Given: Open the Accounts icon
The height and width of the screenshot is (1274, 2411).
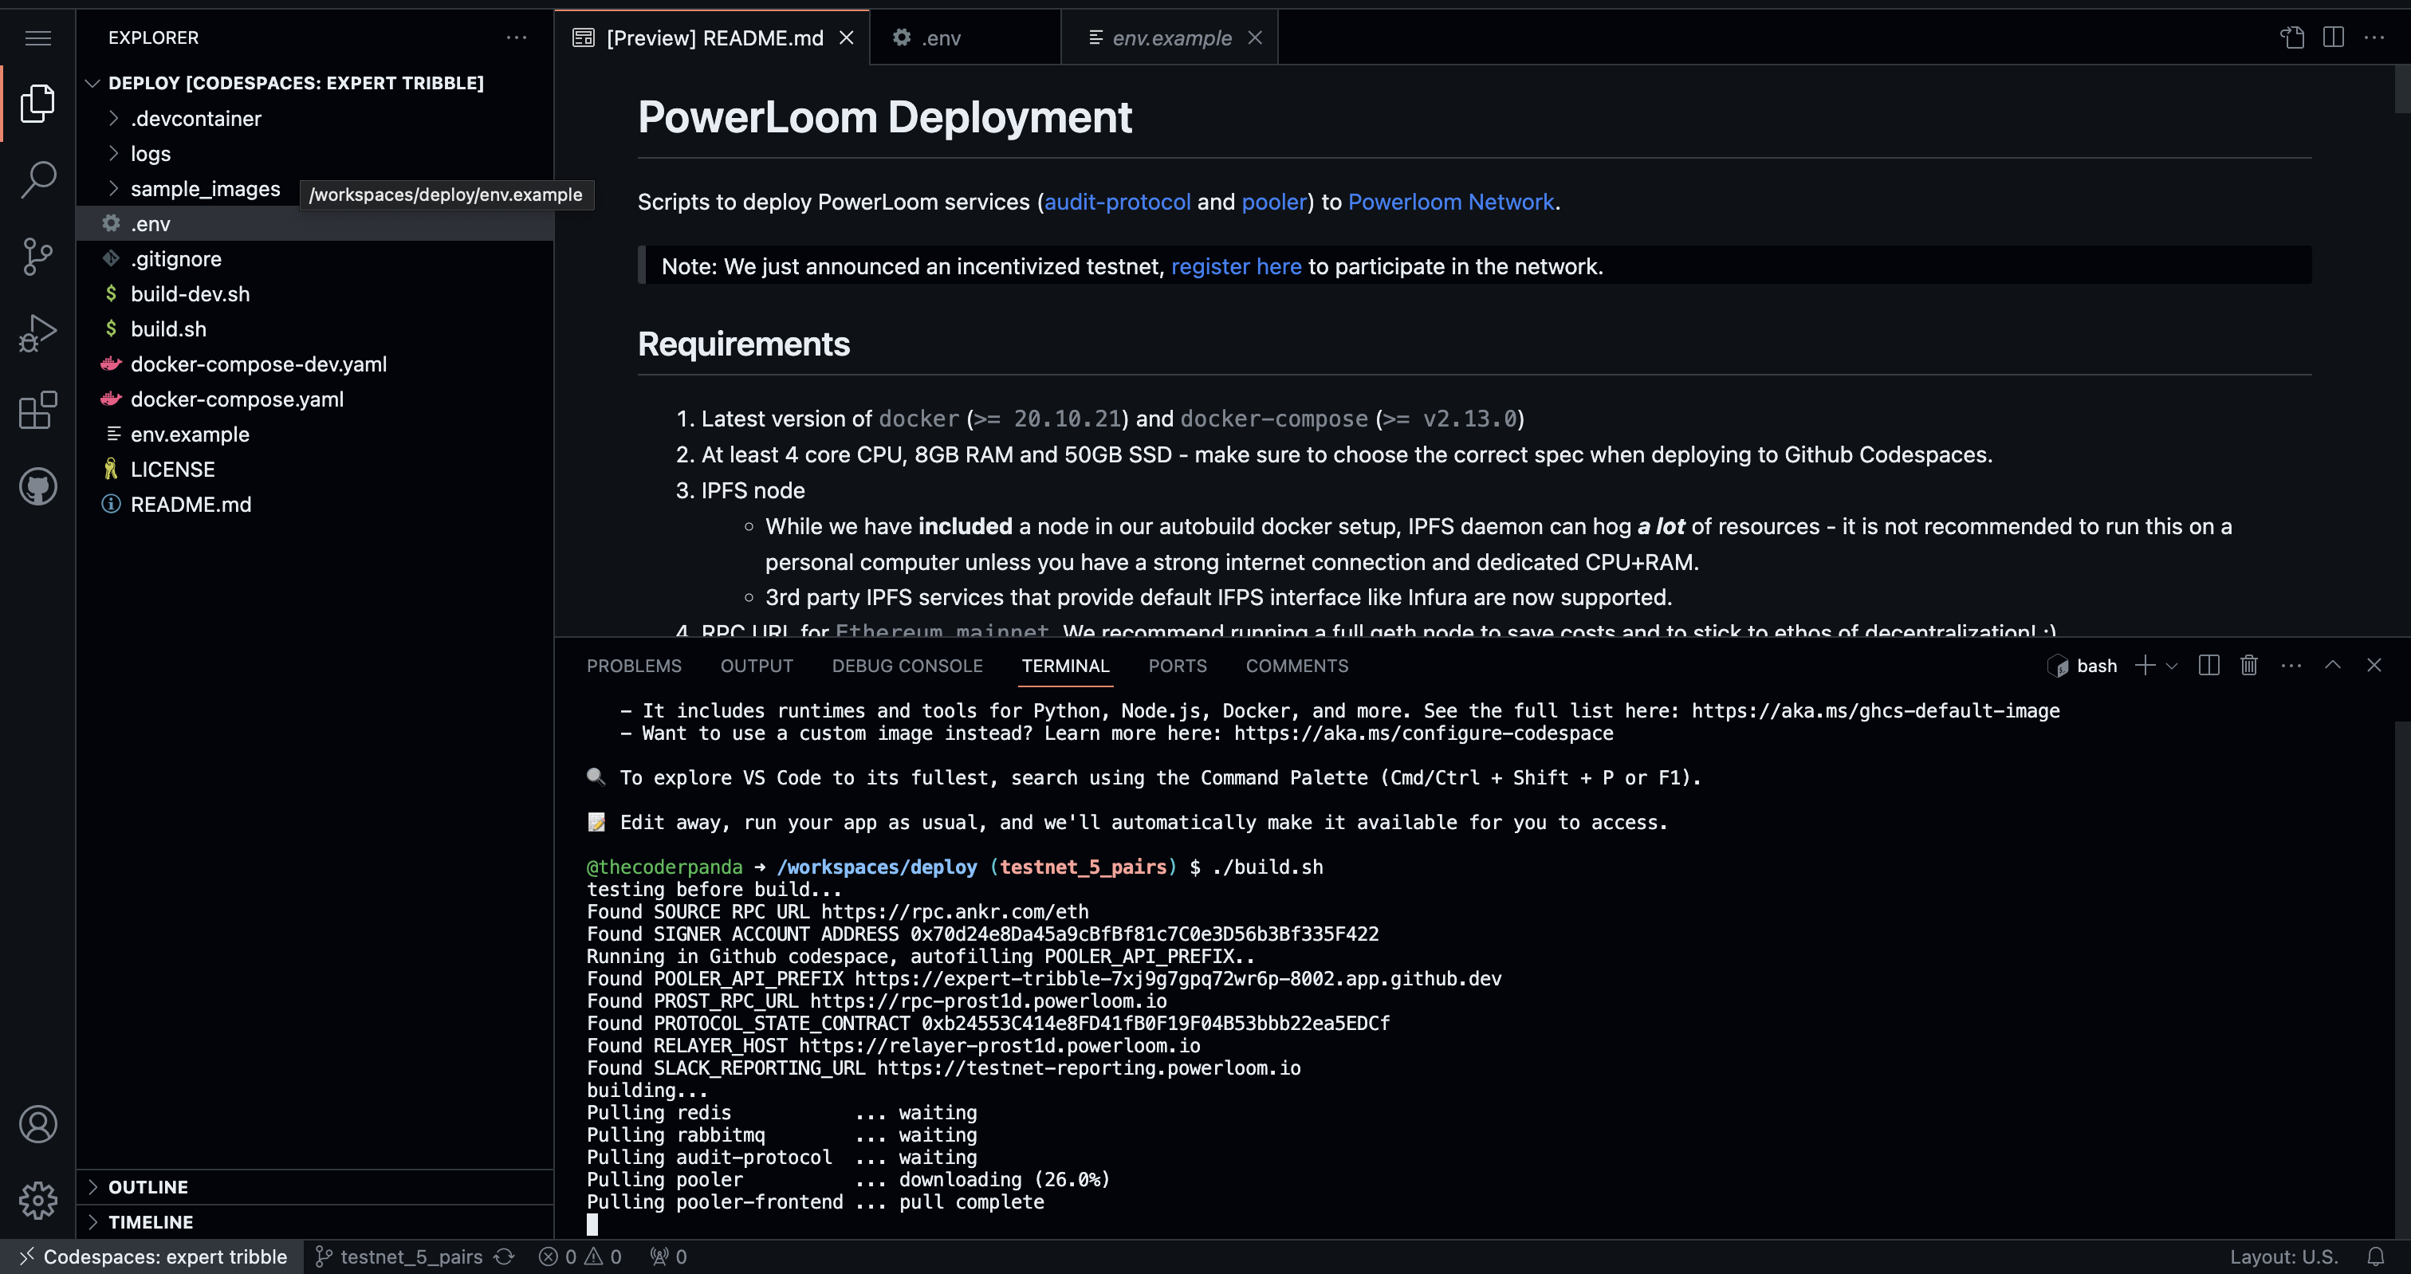Looking at the screenshot, I should 37,1124.
